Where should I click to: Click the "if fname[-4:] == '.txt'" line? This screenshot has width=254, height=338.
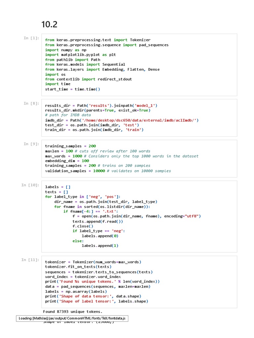91,212
